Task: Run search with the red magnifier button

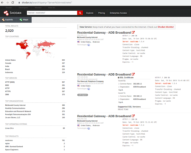Action: (80, 13)
